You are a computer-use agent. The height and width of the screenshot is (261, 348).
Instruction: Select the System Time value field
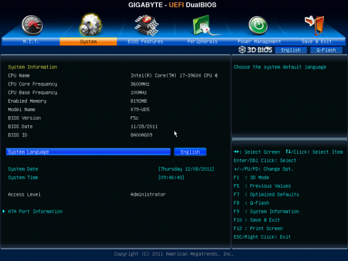tap(172, 177)
